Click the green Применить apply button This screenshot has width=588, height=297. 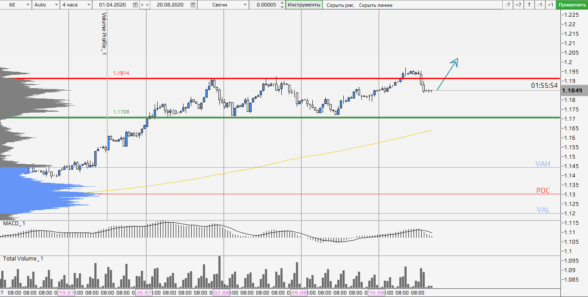[x=572, y=5]
